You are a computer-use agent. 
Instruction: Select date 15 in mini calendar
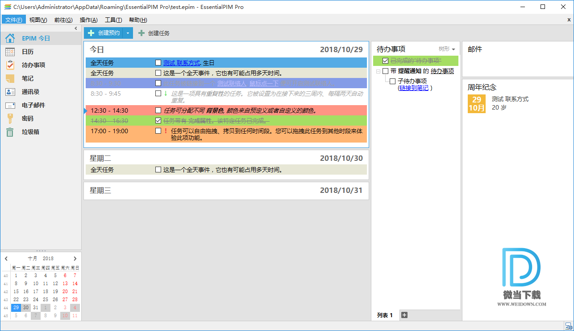[16, 291]
